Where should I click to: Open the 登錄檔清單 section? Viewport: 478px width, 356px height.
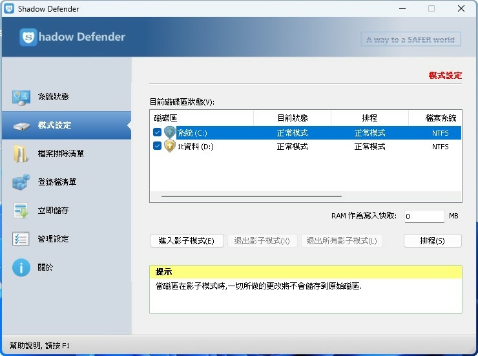tap(67, 182)
